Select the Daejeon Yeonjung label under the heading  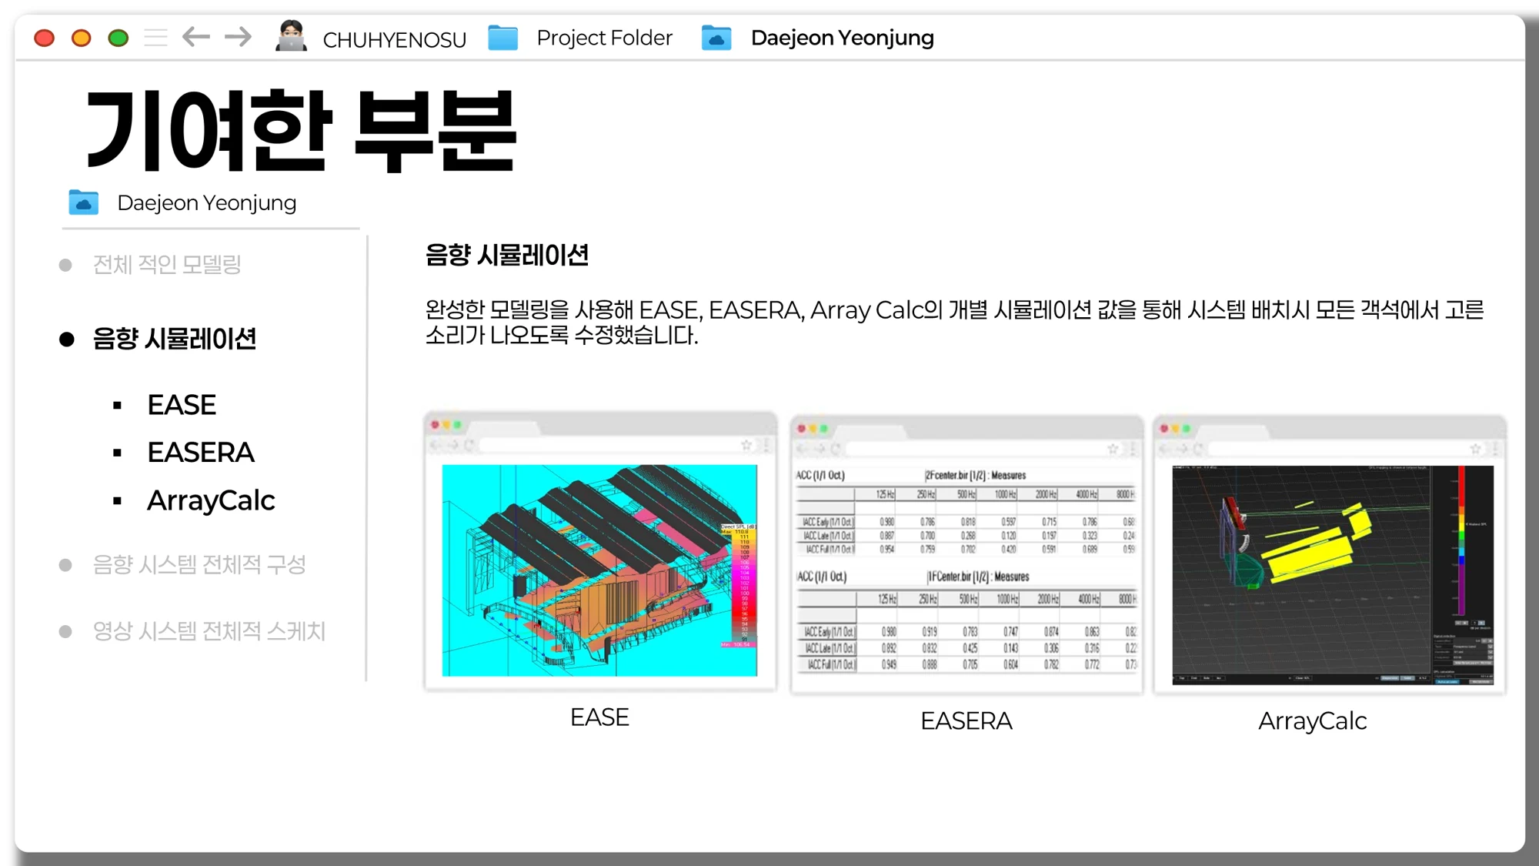coord(206,203)
